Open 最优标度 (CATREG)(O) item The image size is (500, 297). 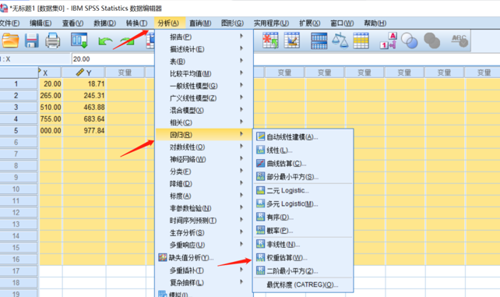point(303,285)
